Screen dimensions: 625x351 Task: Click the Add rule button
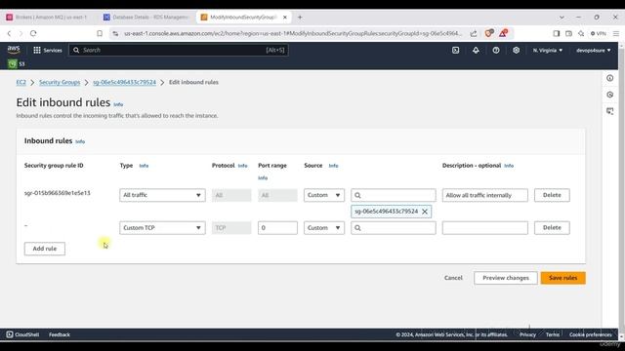[x=45, y=249]
